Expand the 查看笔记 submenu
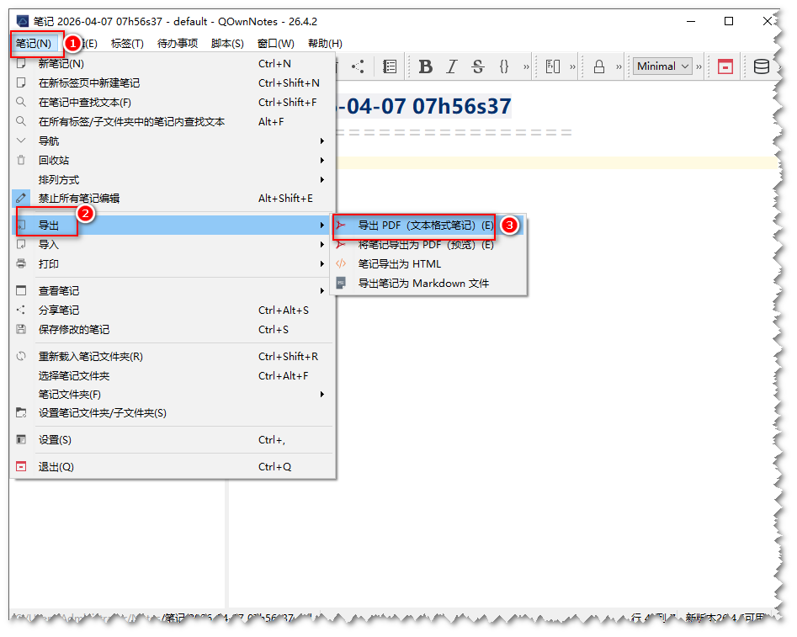Screen dimensions: 797x637 (173, 291)
